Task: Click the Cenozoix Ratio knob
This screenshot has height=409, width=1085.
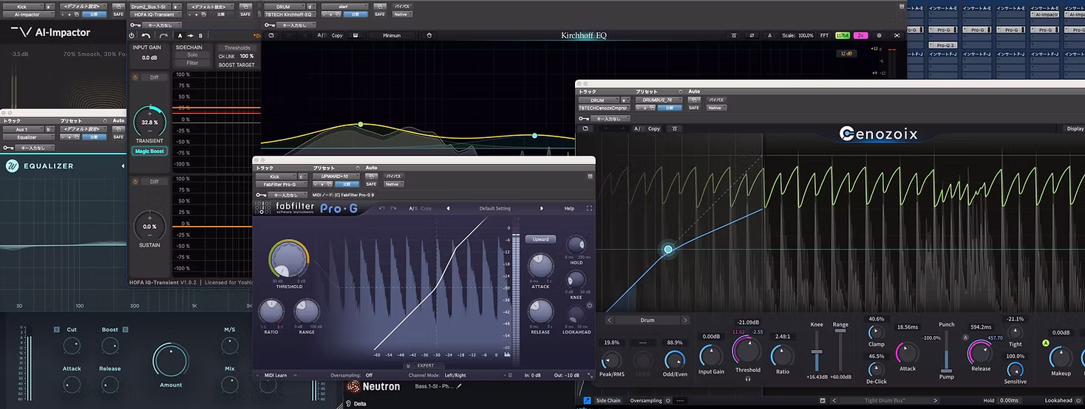Action: pyautogui.click(x=782, y=357)
